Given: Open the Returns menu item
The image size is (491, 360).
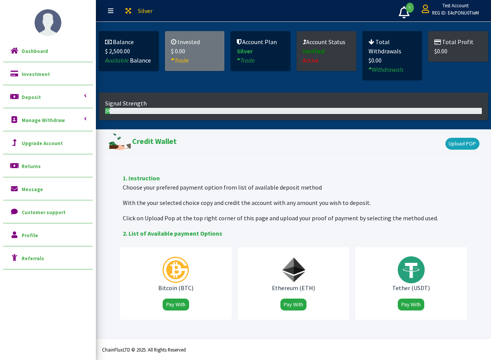Looking at the screenshot, I should click(48, 166).
